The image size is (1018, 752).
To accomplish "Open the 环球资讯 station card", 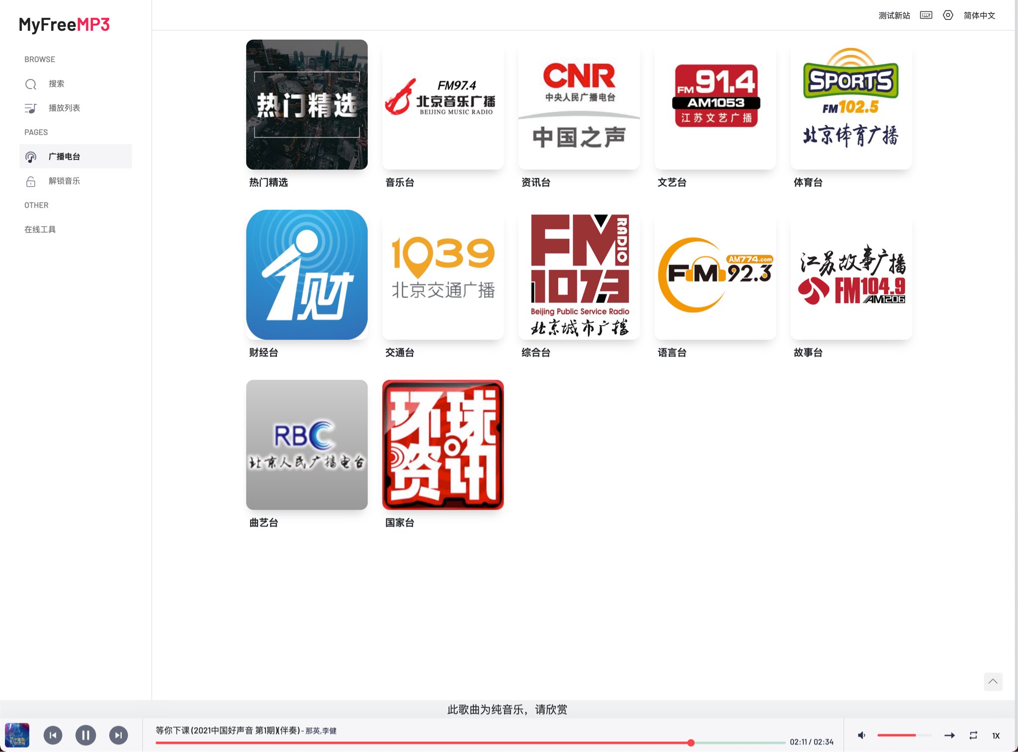I will [443, 445].
